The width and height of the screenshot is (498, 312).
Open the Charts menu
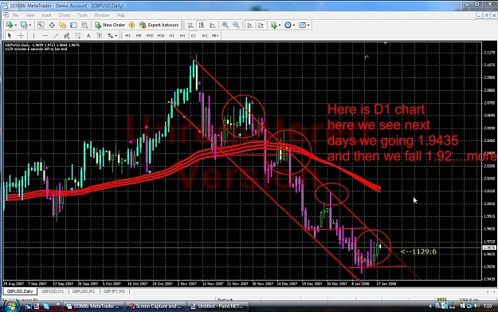click(x=65, y=15)
